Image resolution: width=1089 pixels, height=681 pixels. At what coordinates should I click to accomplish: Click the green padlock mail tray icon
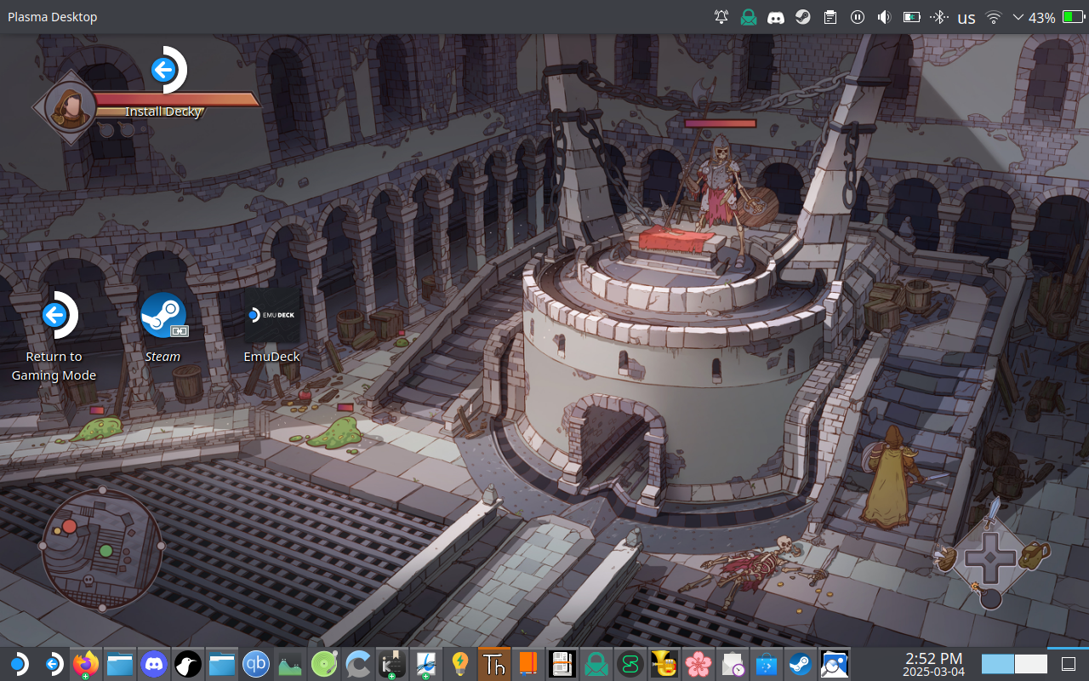(749, 17)
